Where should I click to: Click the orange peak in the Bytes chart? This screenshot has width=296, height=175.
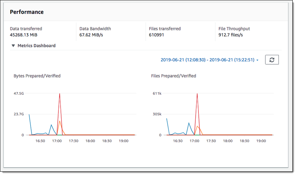tap(60, 121)
